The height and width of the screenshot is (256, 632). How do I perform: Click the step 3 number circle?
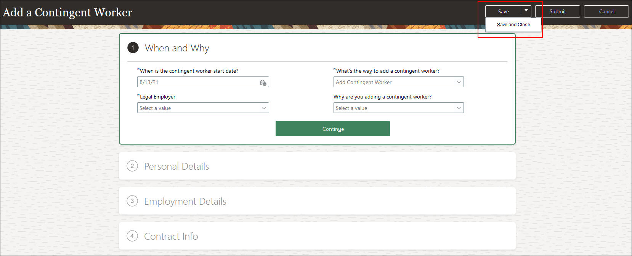[x=132, y=201]
